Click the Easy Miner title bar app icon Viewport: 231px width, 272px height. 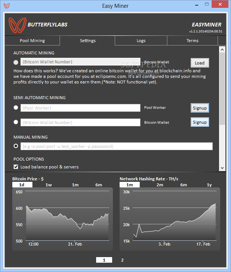7,6
